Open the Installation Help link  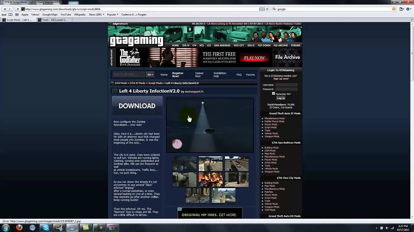pos(220,74)
